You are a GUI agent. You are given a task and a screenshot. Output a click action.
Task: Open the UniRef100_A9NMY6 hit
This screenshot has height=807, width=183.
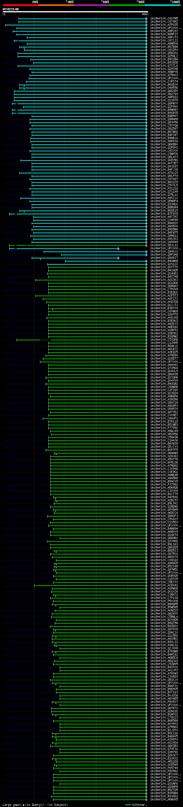164,44
